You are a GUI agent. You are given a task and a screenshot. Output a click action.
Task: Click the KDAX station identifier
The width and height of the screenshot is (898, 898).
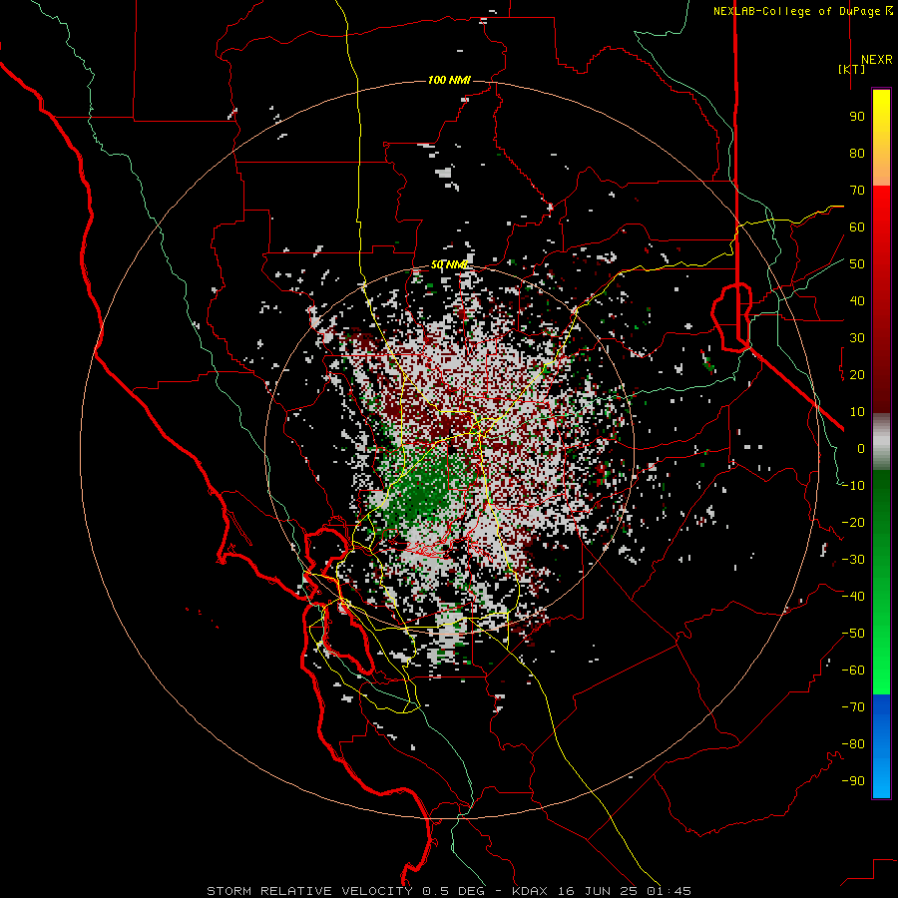click(x=530, y=891)
